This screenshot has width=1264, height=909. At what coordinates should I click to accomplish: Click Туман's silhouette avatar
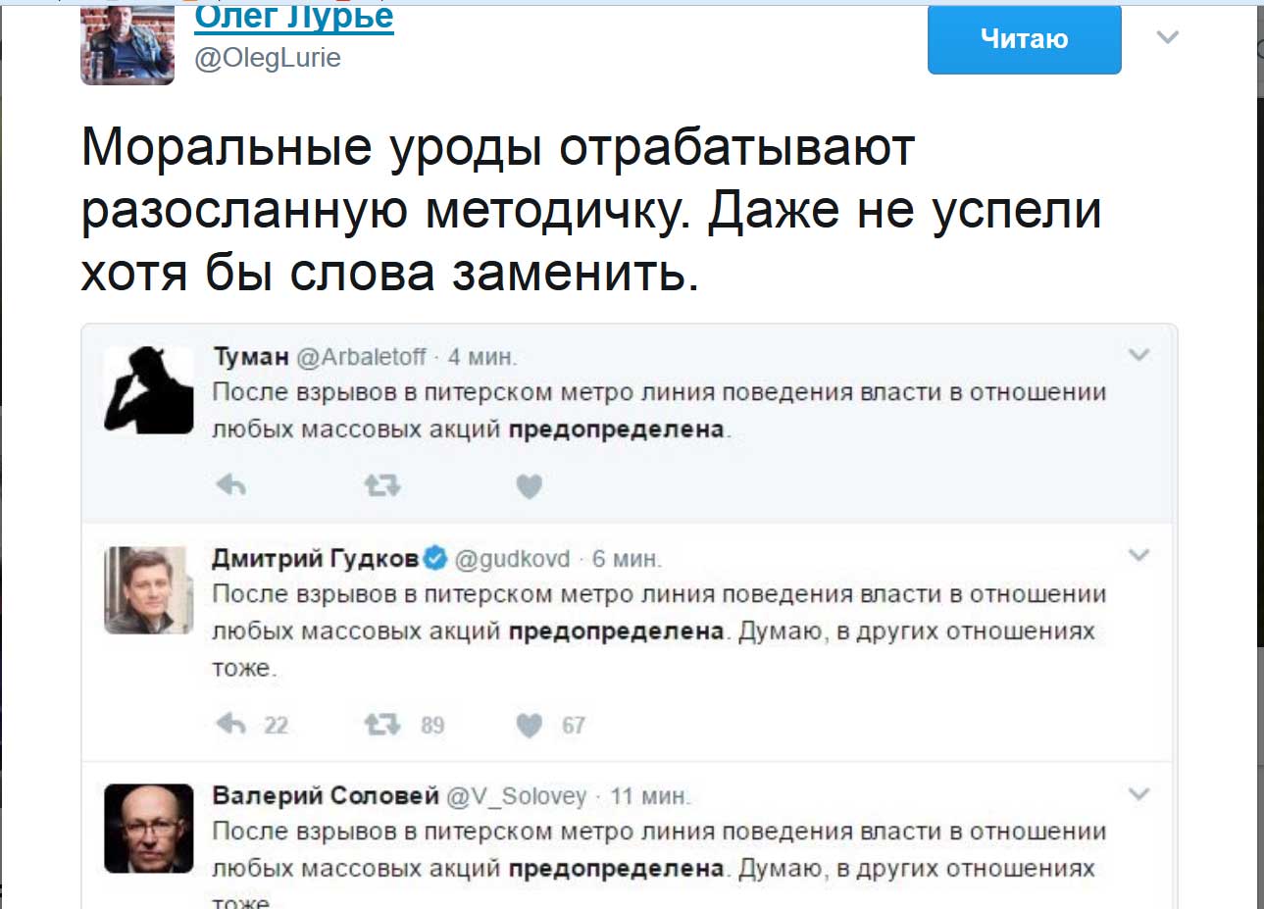click(x=149, y=390)
